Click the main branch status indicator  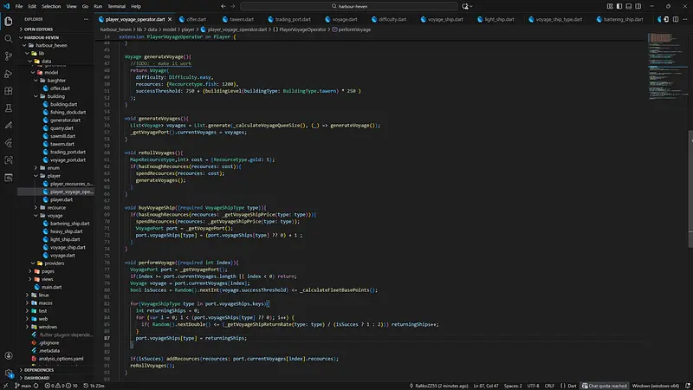23,385
